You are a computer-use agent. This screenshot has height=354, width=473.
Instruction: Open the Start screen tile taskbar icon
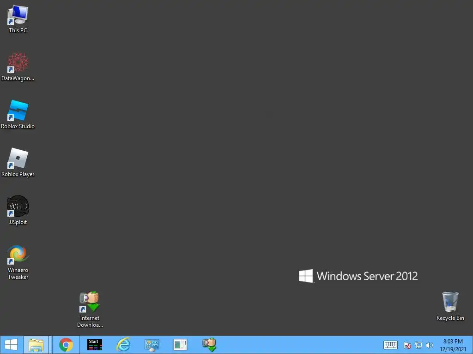pyautogui.click(x=94, y=345)
